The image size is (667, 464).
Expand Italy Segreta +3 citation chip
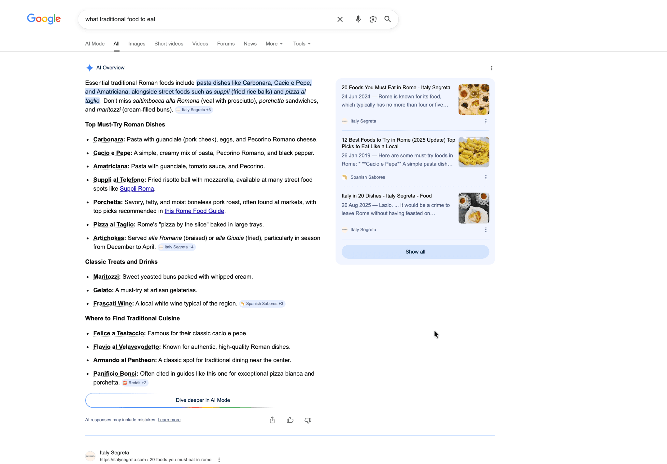194,110
